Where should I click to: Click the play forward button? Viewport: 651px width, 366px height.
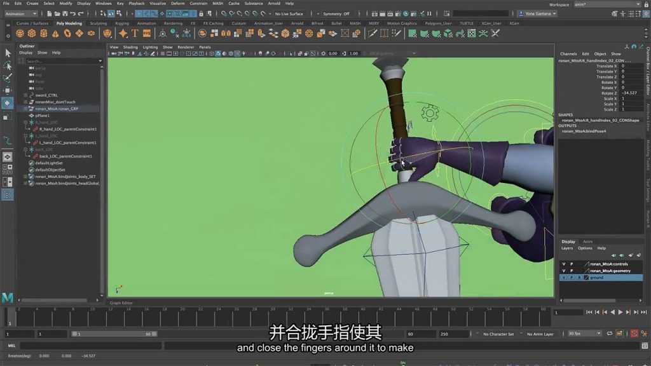(x=620, y=312)
